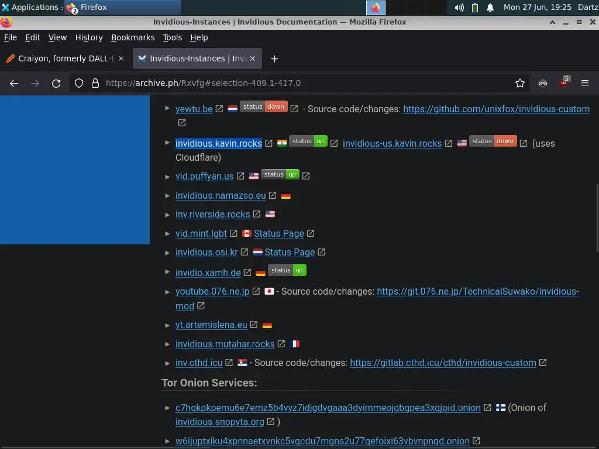View site security via the padlock icon

click(95, 83)
